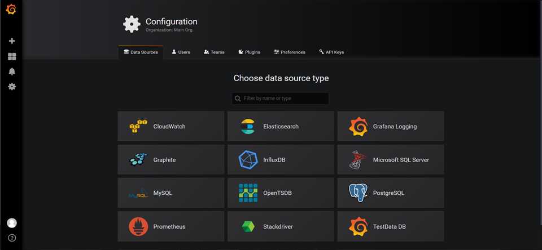Click the TestData DB logo
This screenshot has height=250, width=542.
point(358,226)
